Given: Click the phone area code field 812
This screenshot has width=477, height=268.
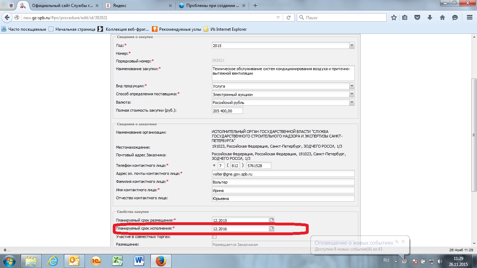Looking at the screenshot, I should (x=235, y=165).
